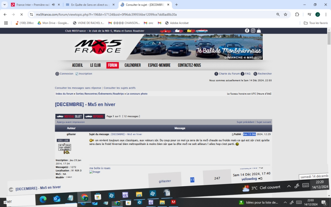This screenshot has height=207, width=331.
Task: Open Microsoft Store in the tilted taskbar
Action: coord(98,197)
